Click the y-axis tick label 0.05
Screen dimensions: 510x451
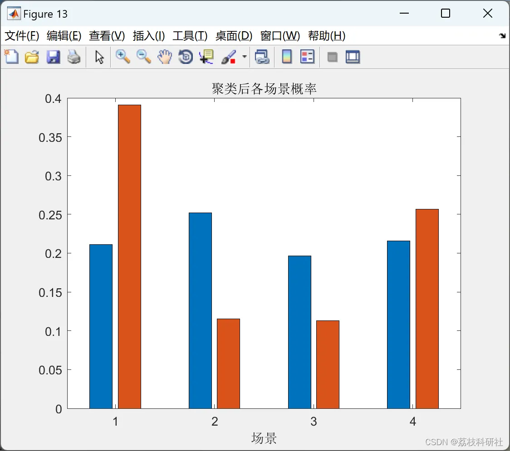pos(50,370)
